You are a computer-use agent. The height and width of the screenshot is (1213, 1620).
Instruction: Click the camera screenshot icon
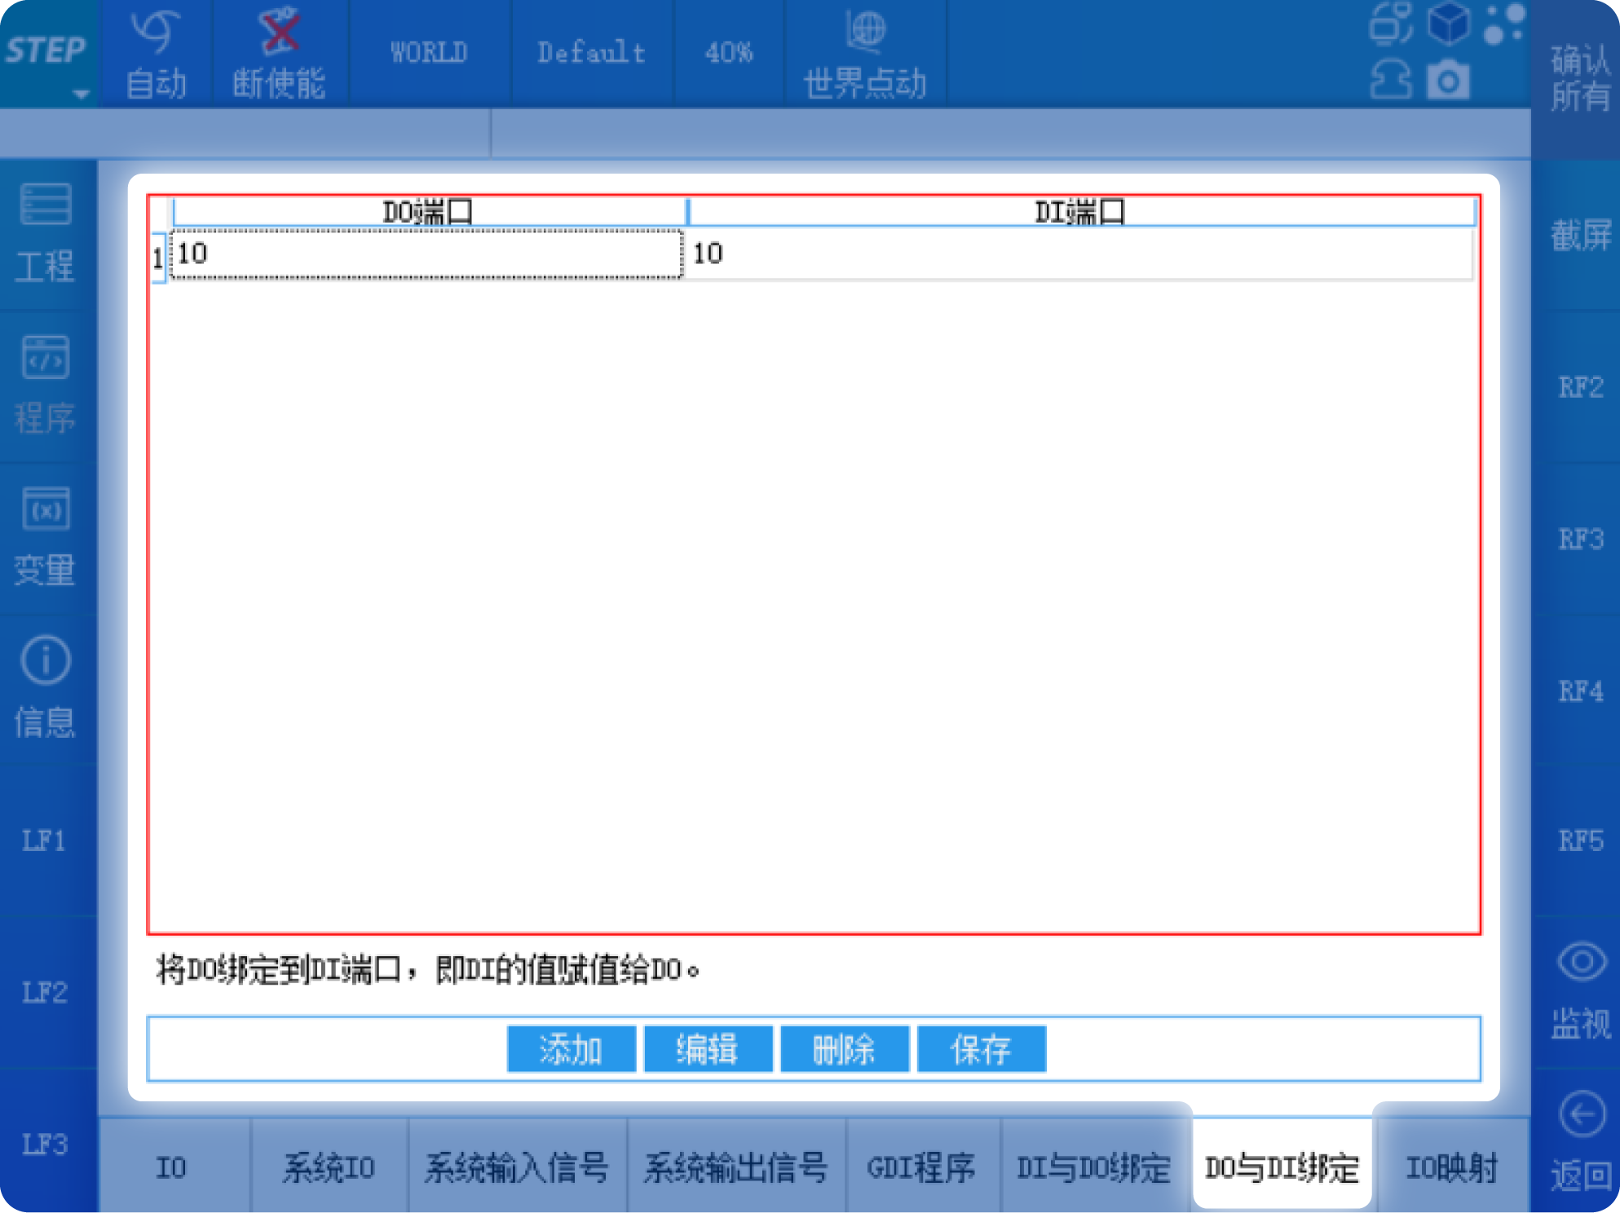pyautogui.click(x=1448, y=81)
